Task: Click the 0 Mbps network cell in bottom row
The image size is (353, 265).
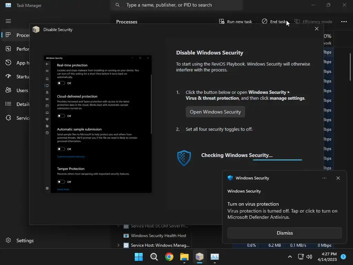Action: [321, 245]
